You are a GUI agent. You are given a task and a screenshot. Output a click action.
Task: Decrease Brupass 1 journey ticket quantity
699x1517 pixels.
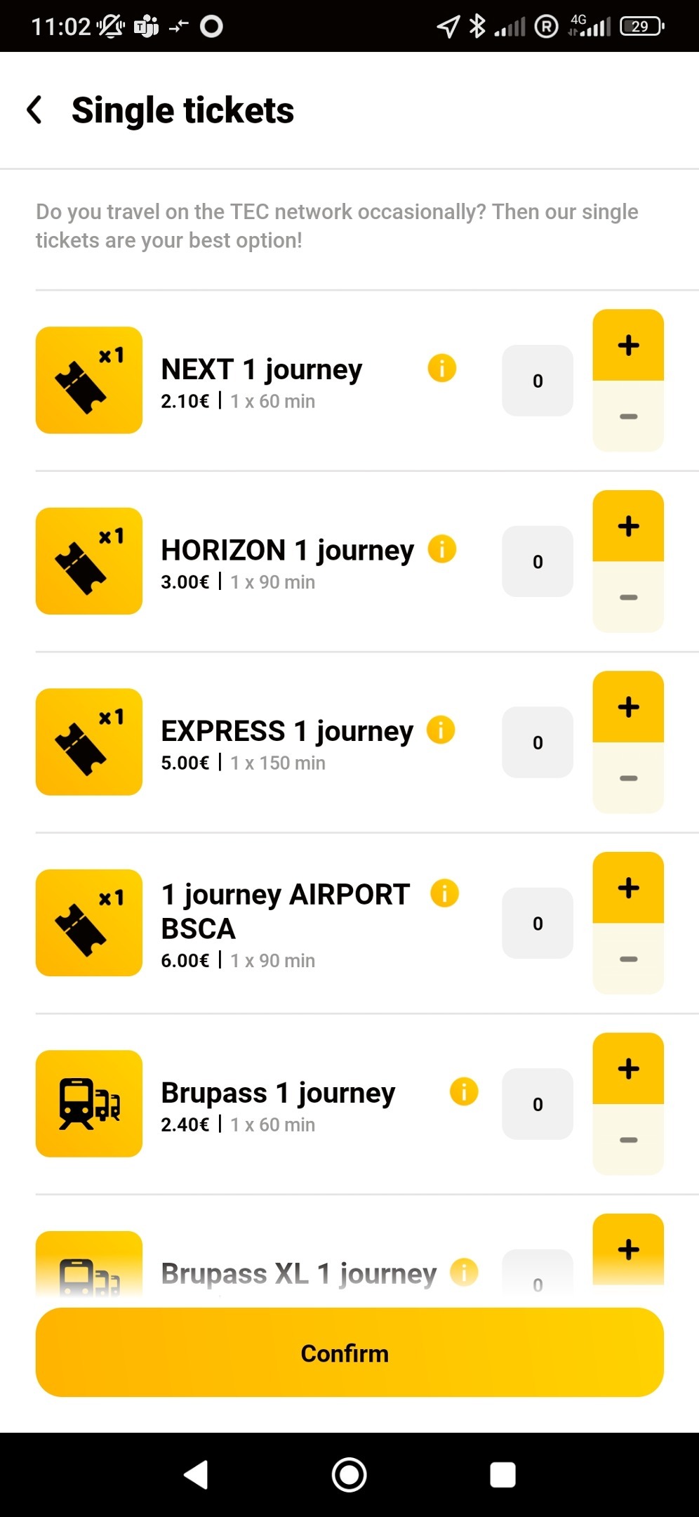tap(628, 1140)
